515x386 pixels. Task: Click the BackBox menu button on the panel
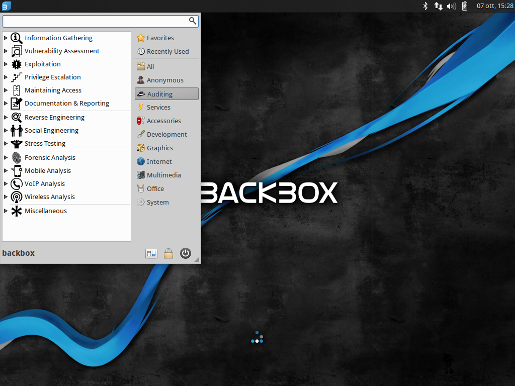(x=6, y=6)
